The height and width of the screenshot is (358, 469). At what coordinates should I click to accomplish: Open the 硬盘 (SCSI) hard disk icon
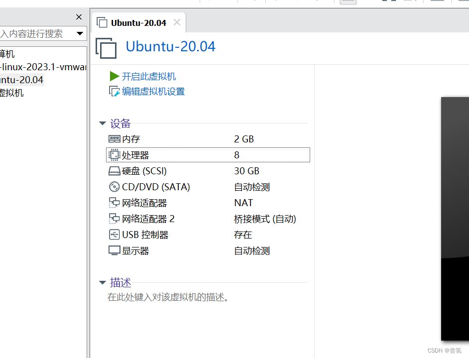point(114,171)
